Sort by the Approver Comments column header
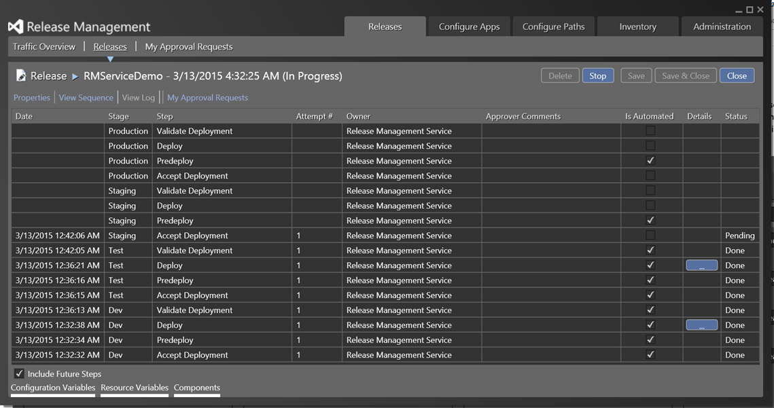The width and height of the screenshot is (774, 408). click(523, 117)
